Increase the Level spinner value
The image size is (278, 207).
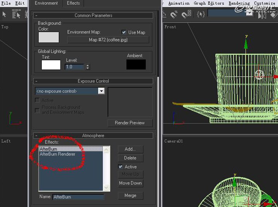[88, 65]
